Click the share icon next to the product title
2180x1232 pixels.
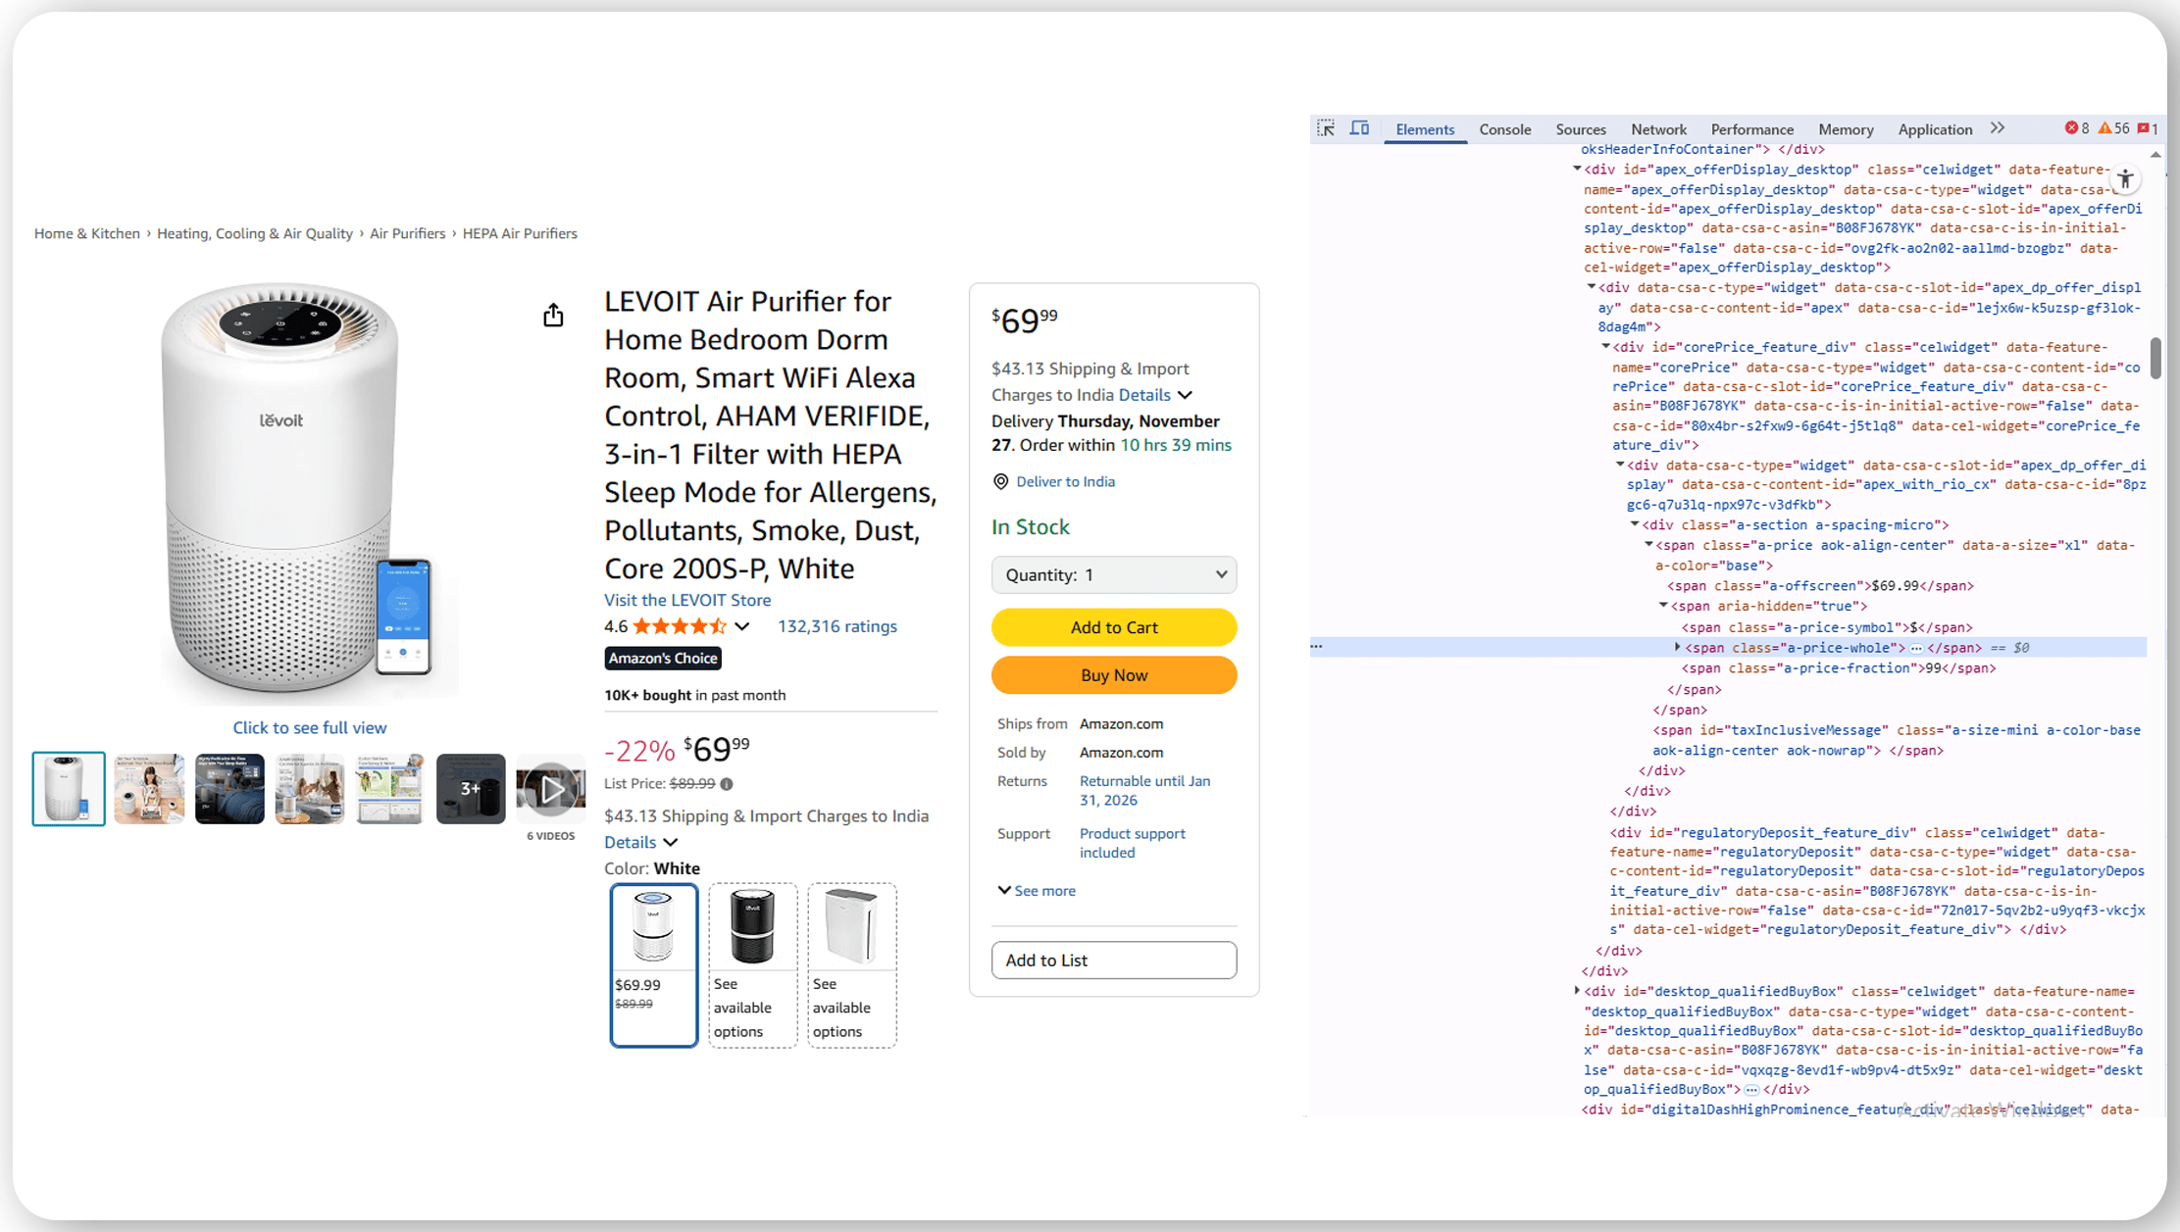coord(553,315)
